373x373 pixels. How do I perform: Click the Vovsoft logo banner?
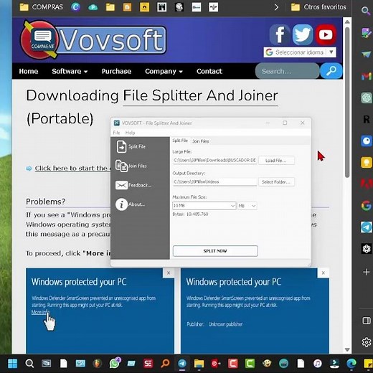[x=93, y=39]
